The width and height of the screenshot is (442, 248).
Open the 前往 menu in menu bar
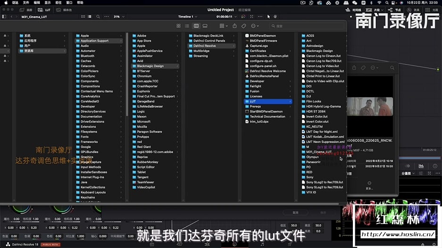point(59,2)
